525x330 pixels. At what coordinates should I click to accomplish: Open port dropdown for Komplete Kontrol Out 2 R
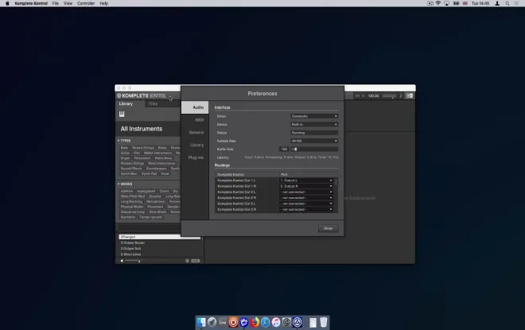[x=306, y=198]
